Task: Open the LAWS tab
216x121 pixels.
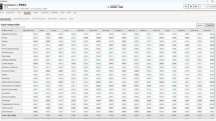Action: (19, 13)
